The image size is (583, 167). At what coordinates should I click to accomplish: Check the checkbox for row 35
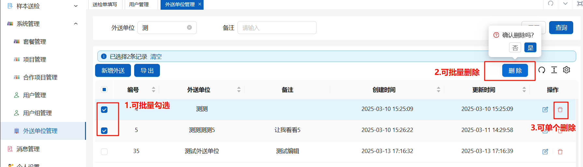[x=104, y=151]
